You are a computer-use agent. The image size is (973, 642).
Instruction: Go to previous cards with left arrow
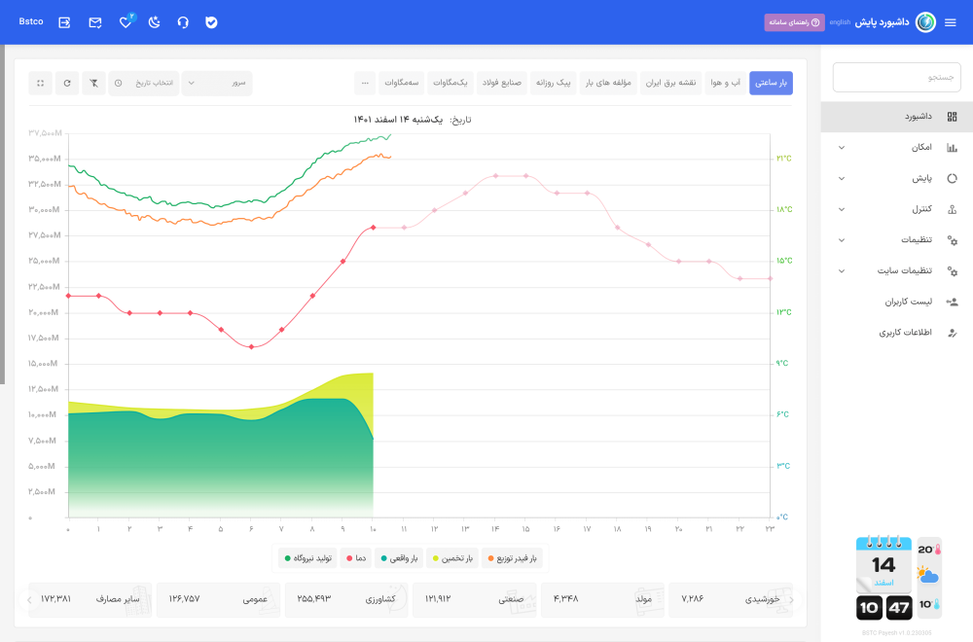[28, 600]
